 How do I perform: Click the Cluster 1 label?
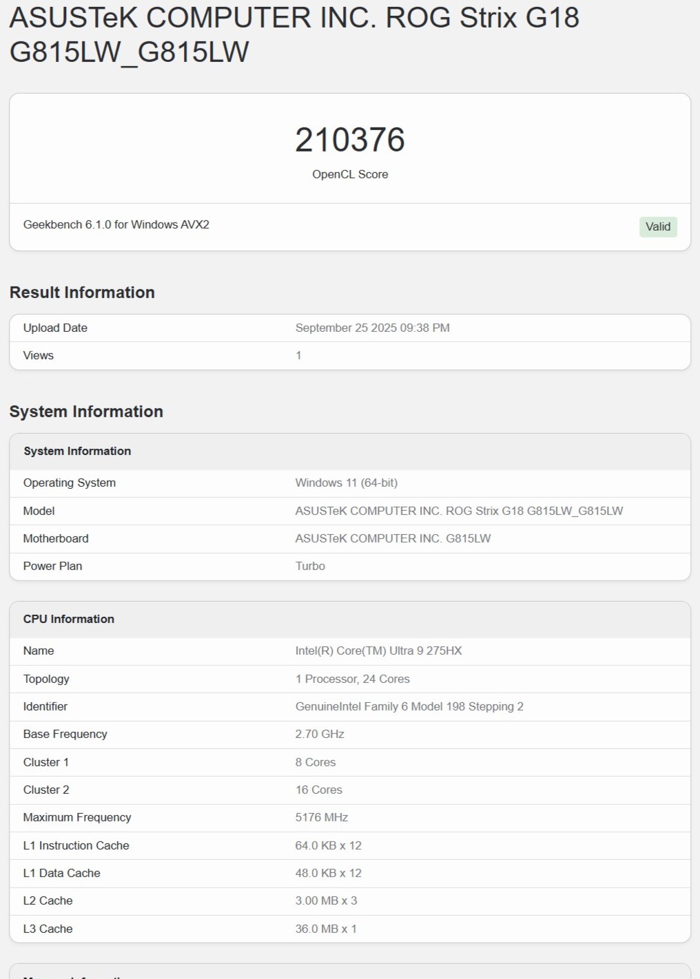point(46,762)
